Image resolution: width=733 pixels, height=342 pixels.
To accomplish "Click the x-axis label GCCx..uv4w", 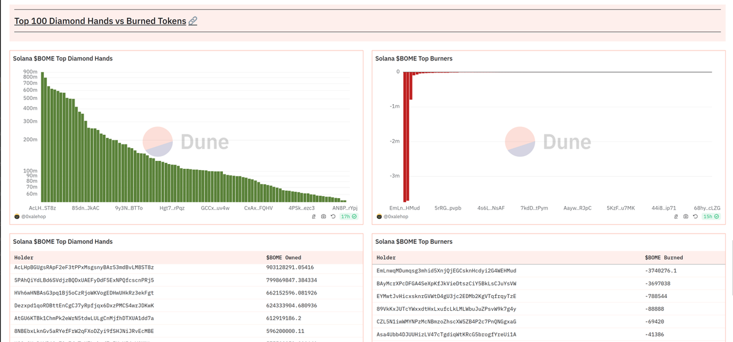I will [x=215, y=208].
